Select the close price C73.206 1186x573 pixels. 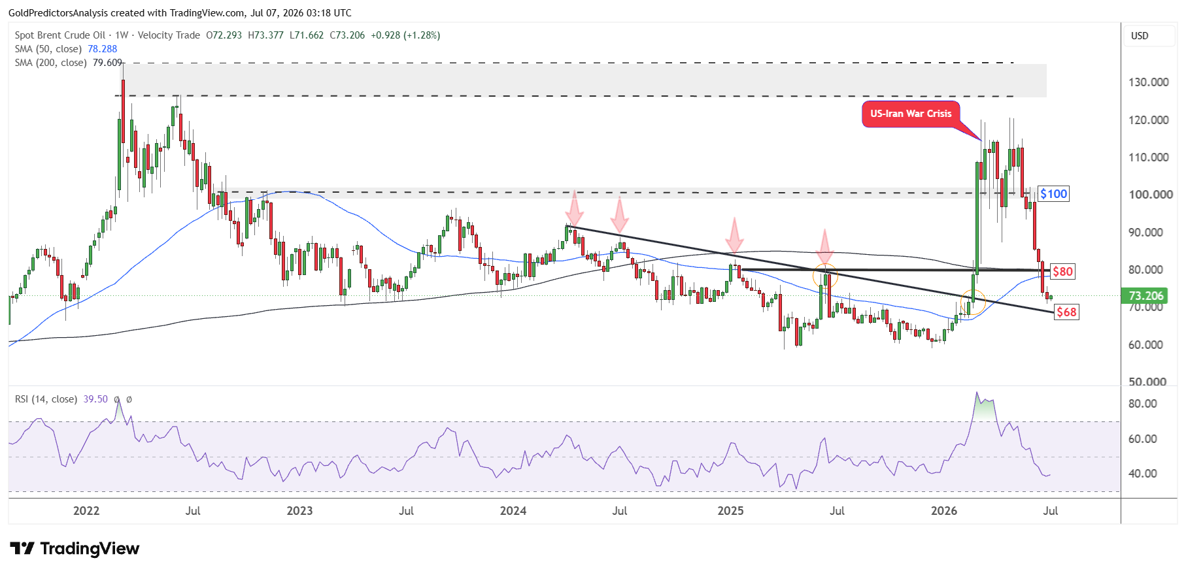tap(347, 35)
